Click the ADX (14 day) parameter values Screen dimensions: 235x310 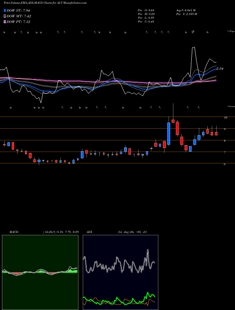tap(132, 232)
